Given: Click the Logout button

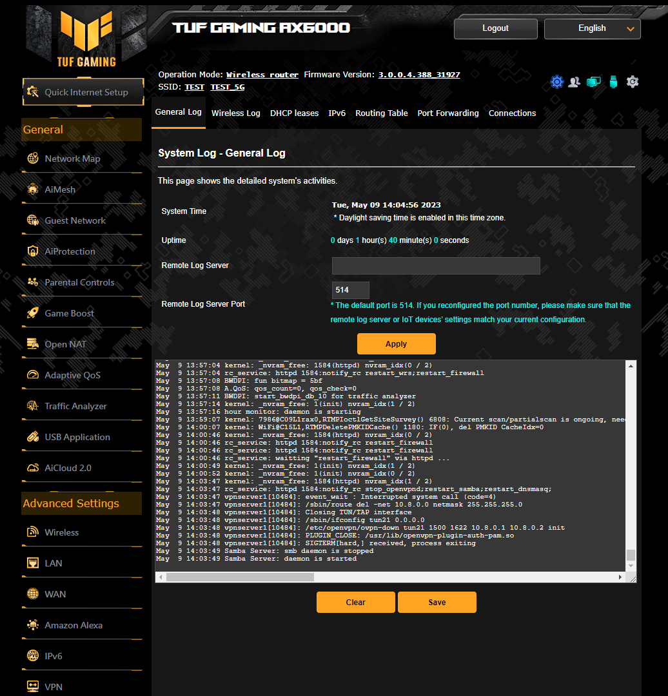Looking at the screenshot, I should [496, 28].
